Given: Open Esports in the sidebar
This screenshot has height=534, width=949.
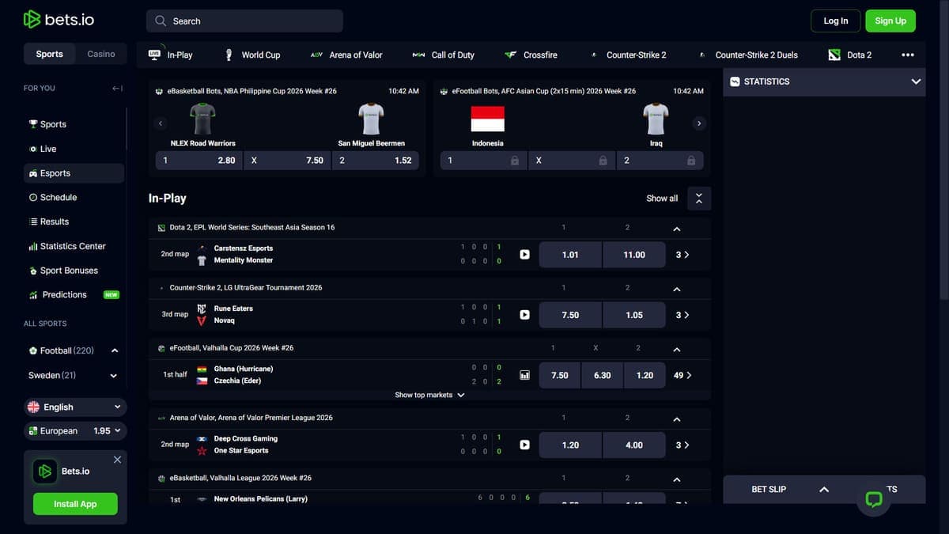Looking at the screenshot, I should (x=74, y=173).
